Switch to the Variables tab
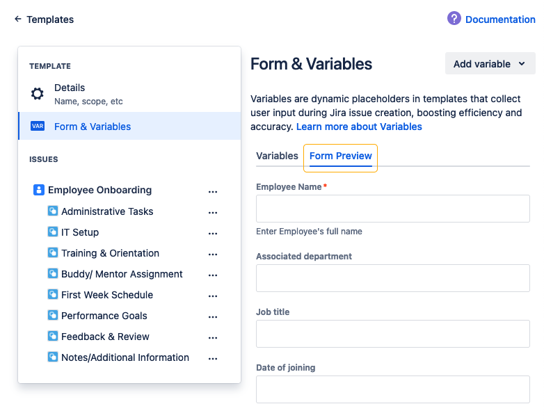544x420 pixels. tap(277, 156)
